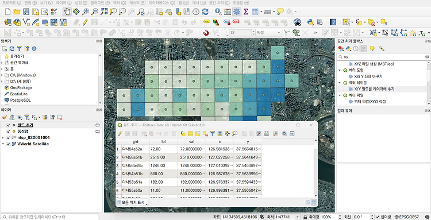The width and height of the screenshot is (431, 220).
Task: Collapse the 벡터 테이블 toolbox group
Action: [340, 83]
